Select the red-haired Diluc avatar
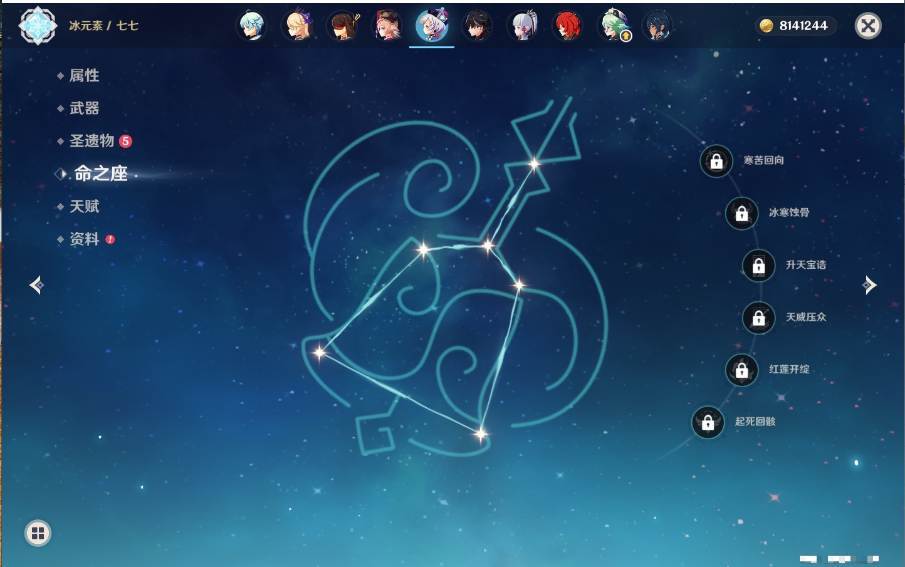Screen dimensions: 905x567 tap(567, 26)
